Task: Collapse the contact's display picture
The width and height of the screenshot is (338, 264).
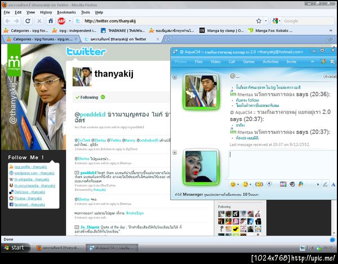Action: pos(175,77)
